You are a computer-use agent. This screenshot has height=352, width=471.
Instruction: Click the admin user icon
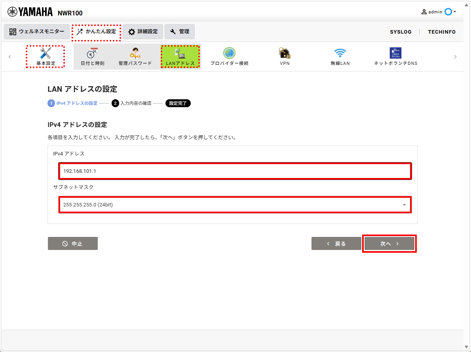click(424, 12)
